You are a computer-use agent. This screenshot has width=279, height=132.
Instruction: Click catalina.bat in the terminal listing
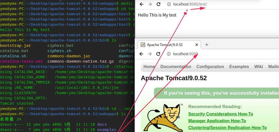point(14,51)
